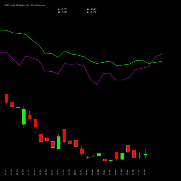Click the 18 Feb date label
181x181 pixels.
[x=35, y=172]
